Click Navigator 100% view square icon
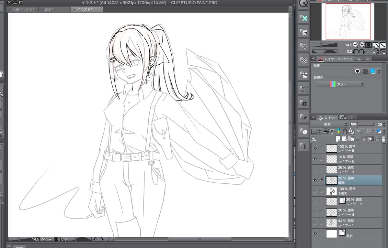 (369, 45)
